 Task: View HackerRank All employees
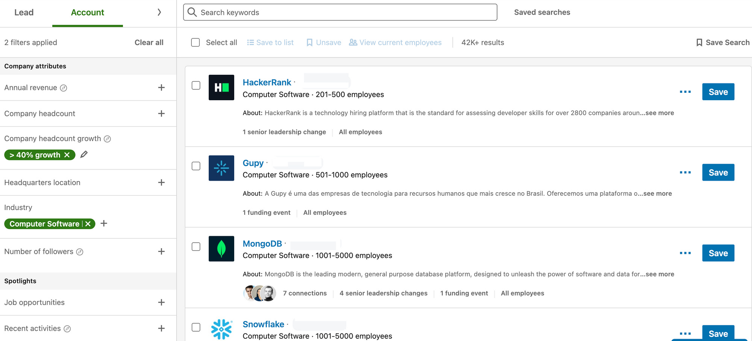tap(360, 132)
